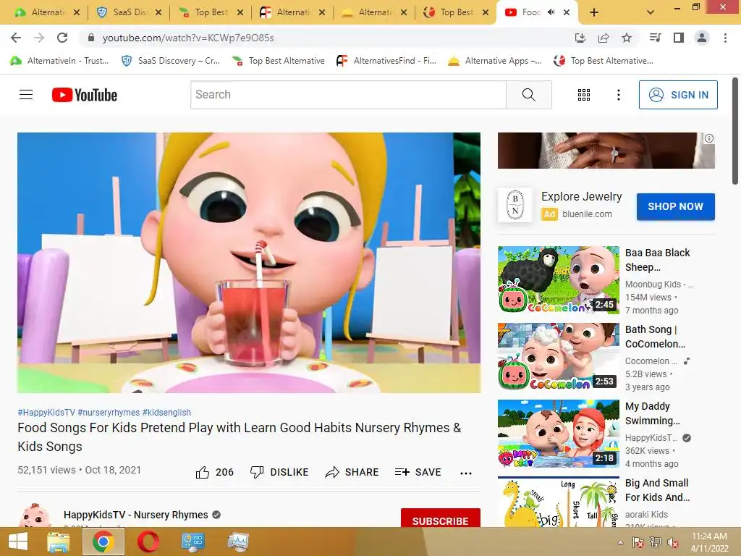Click the browser forward arrow
The image size is (741, 556).
(39, 38)
